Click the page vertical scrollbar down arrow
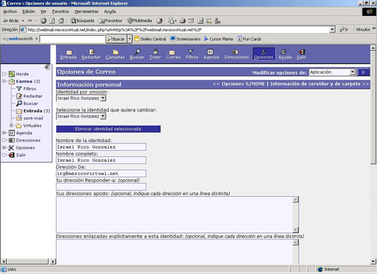The width and height of the screenshot is (377, 274). 373,261
